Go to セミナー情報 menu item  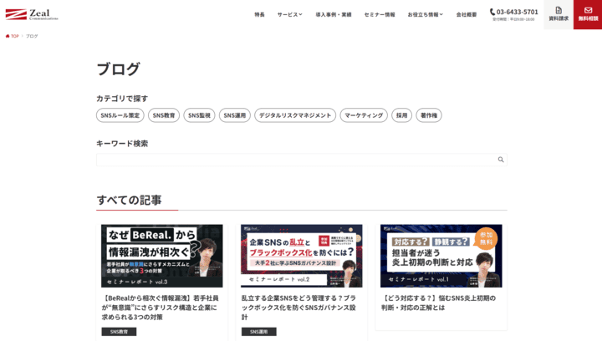[380, 14]
